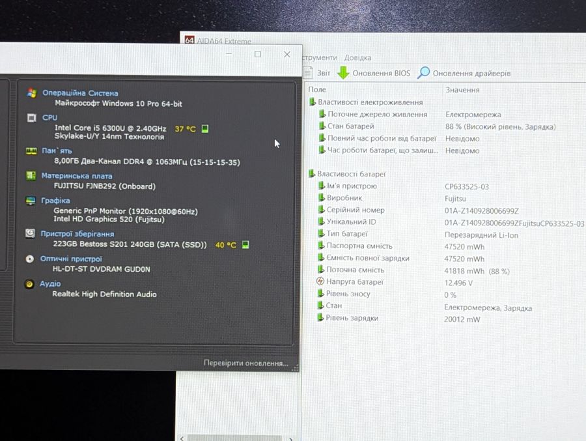The image size is (586, 441).
Task: Click the value CP633525-03 in Ім'я пристрою row
Action: tap(467, 187)
